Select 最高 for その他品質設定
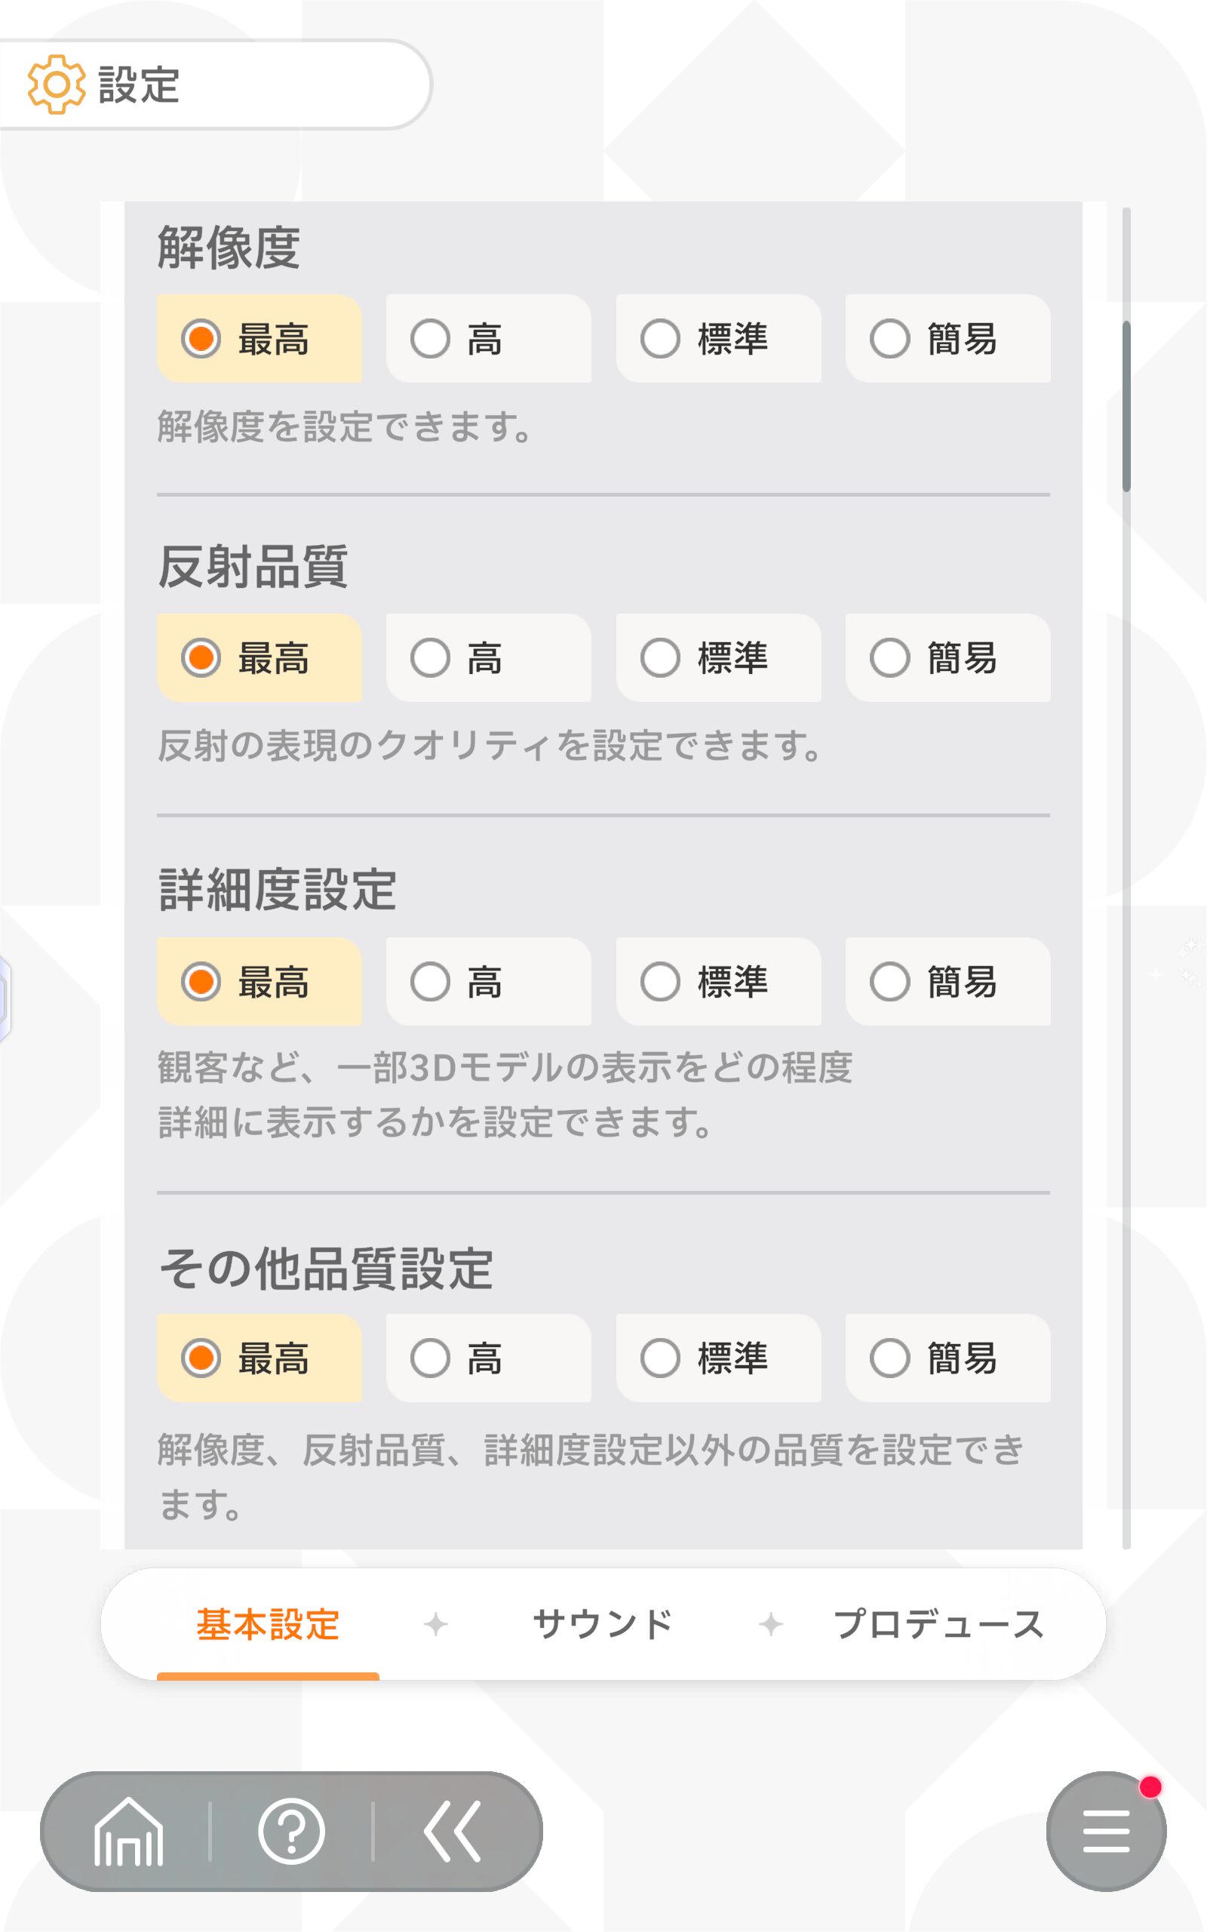 click(x=259, y=1358)
